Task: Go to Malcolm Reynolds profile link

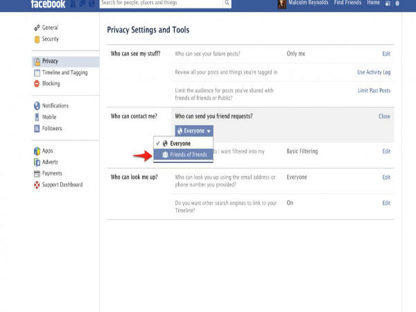Action: click(x=309, y=3)
